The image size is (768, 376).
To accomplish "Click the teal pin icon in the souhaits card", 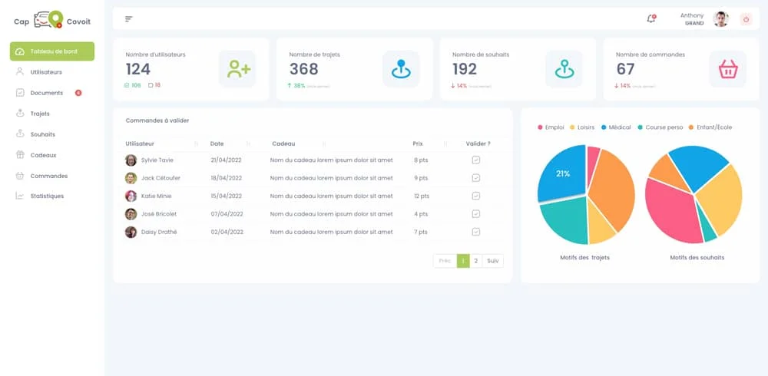I will click(564, 69).
